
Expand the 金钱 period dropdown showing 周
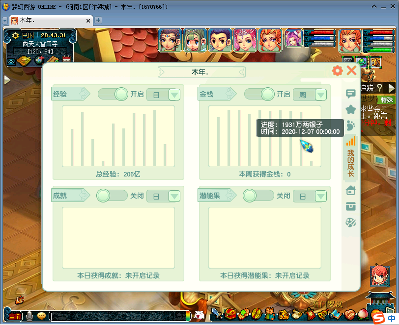click(x=320, y=95)
